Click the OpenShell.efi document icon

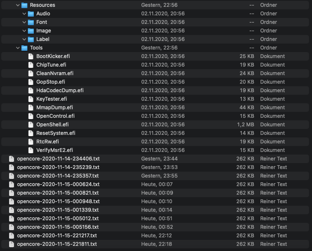coord(31,125)
